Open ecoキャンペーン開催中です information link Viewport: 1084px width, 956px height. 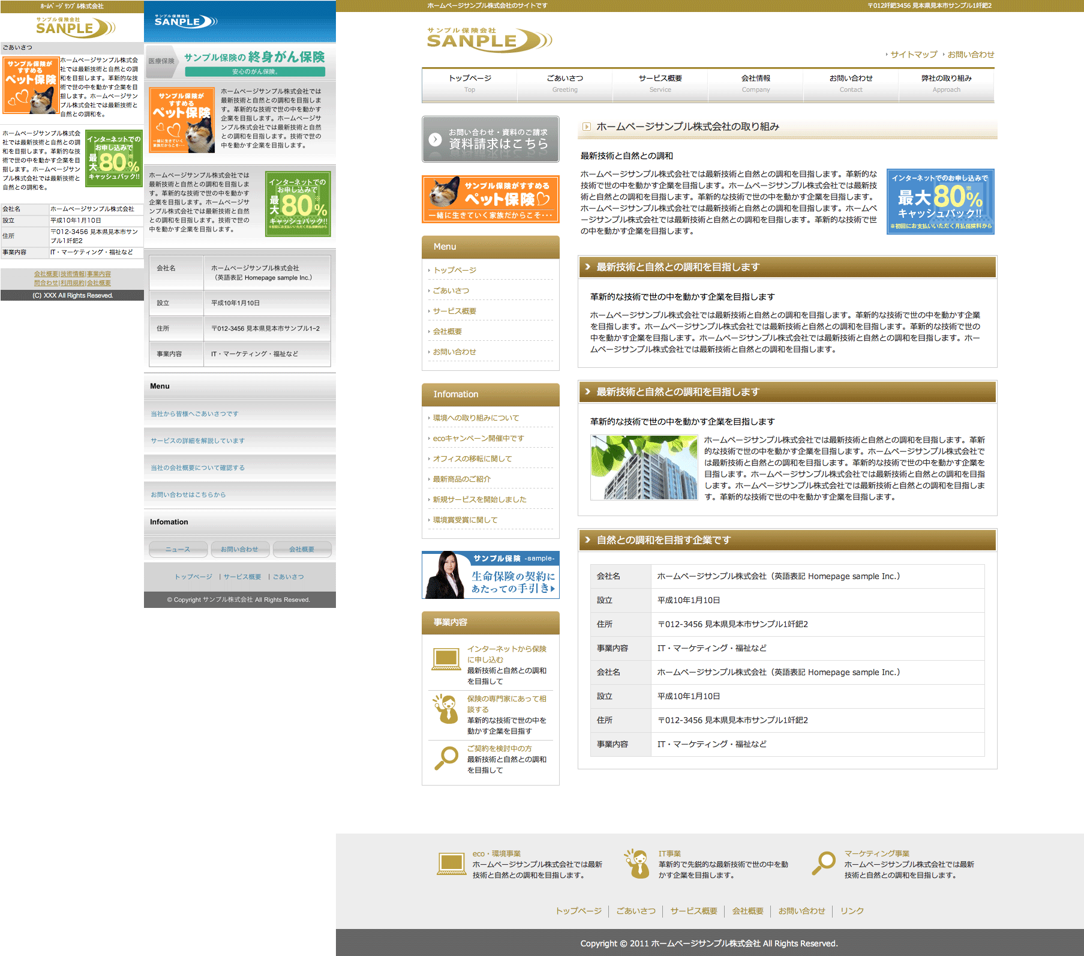pos(478,438)
